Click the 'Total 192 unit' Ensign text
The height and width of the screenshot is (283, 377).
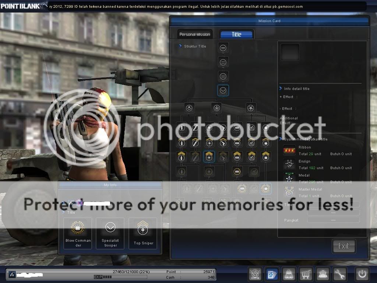click(311, 168)
